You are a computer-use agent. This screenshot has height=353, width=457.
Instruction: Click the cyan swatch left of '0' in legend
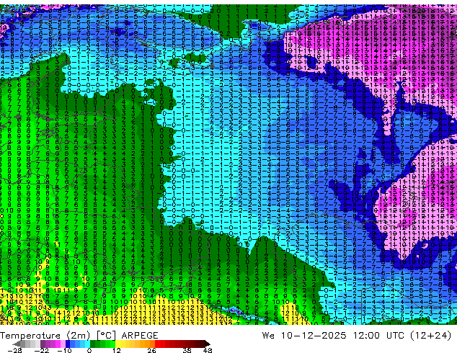[87, 344]
